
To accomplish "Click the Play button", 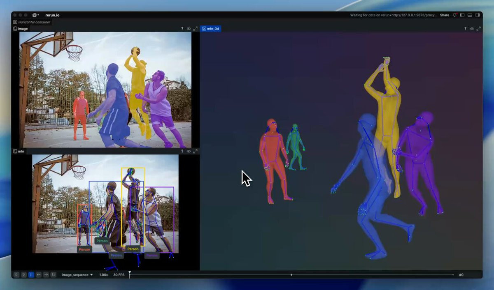I will [16, 274].
